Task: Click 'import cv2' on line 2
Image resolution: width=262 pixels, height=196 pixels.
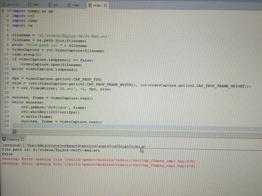Action: tap(24, 16)
